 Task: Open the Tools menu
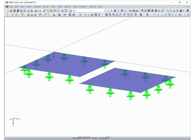(x=53, y=7)
